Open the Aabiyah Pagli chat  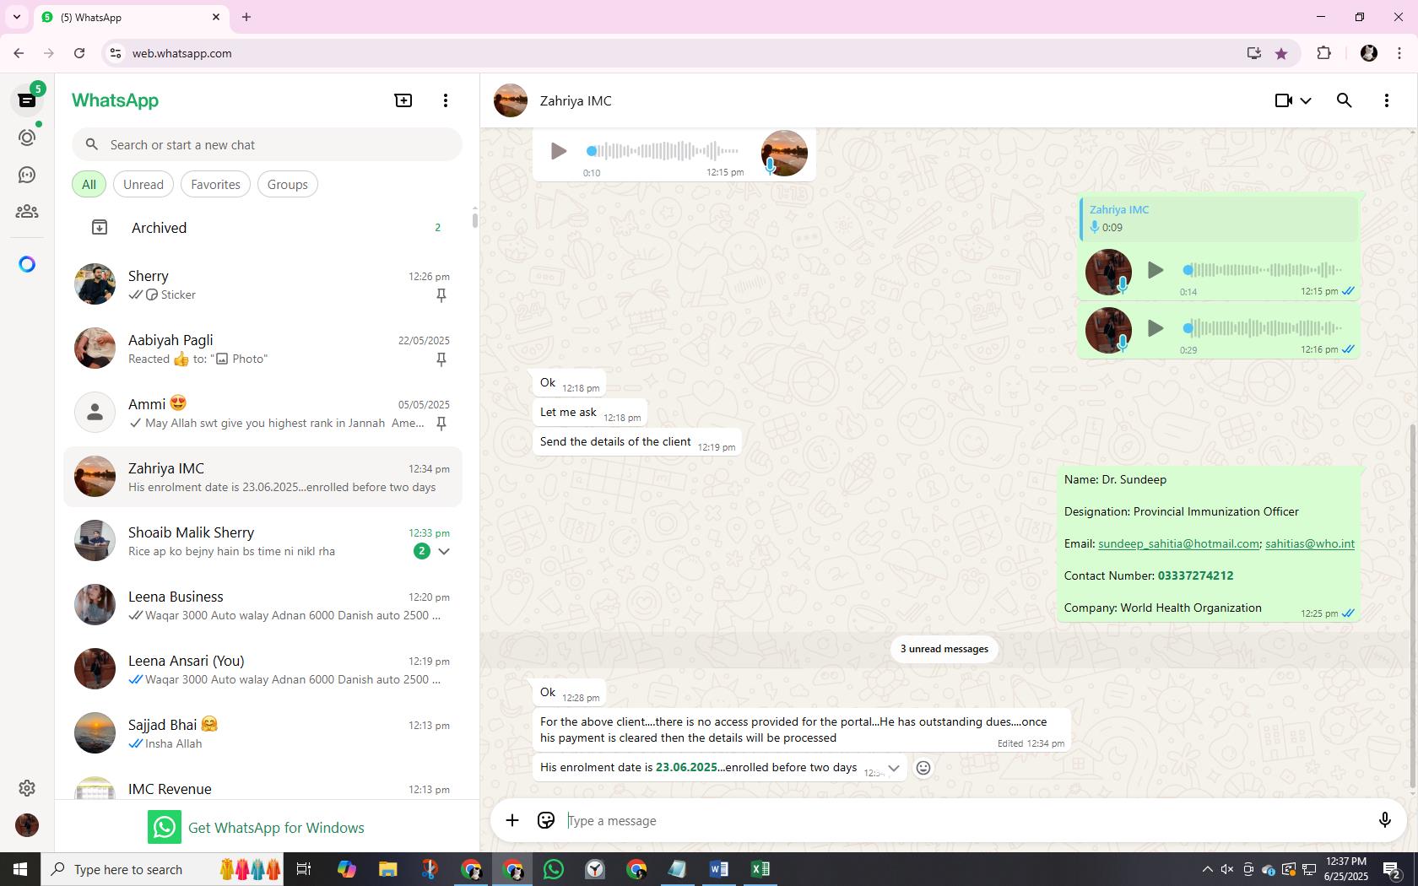262,349
